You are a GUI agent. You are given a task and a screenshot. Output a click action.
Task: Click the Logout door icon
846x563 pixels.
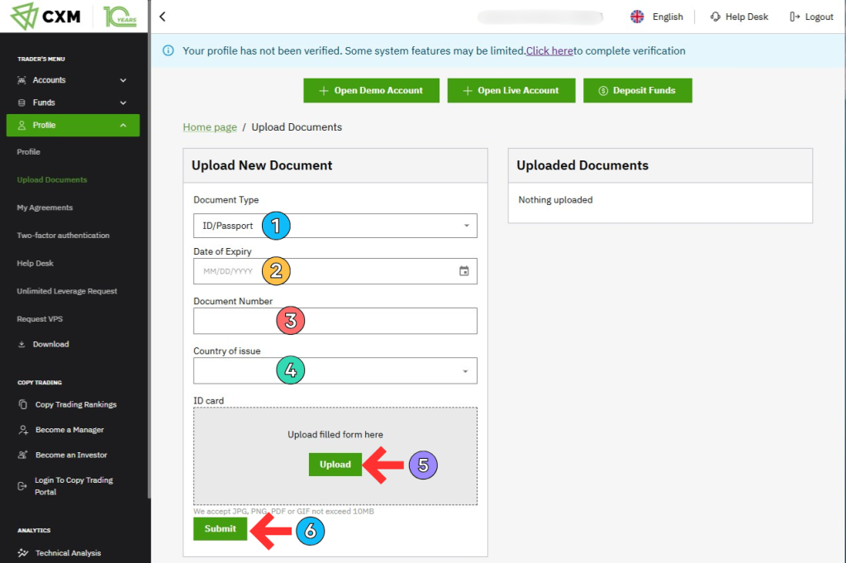[795, 17]
